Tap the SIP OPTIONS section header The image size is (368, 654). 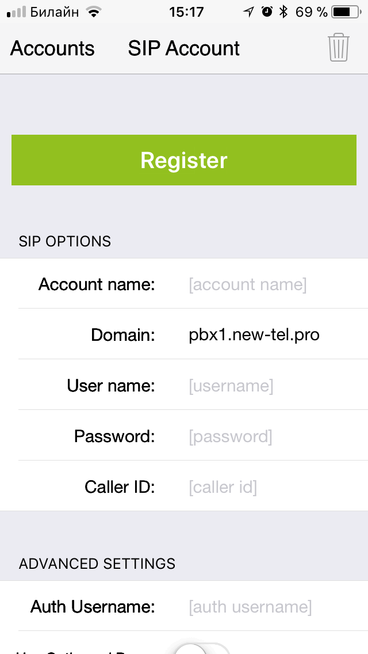[65, 241]
